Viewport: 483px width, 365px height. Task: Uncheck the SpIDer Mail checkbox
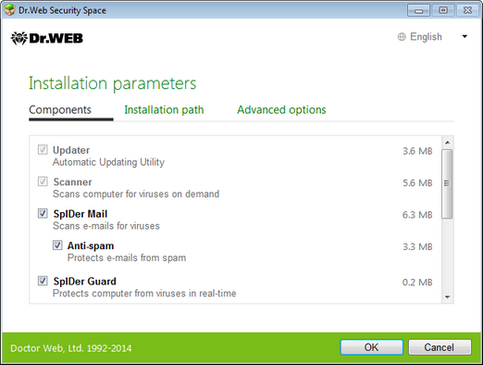click(43, 213)
